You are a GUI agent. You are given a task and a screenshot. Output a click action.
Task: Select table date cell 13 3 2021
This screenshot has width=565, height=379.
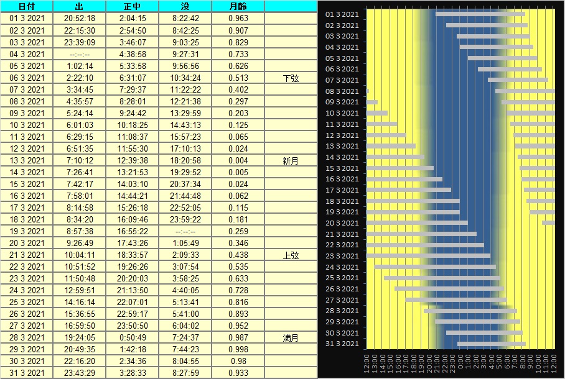27,161
